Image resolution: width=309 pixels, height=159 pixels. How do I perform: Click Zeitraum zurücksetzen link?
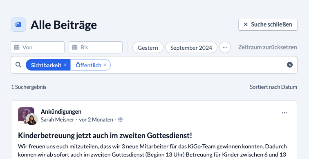[x=267, y=47]
